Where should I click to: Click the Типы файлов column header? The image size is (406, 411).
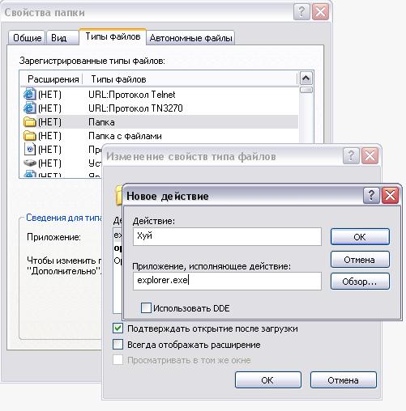pos(190,79)
